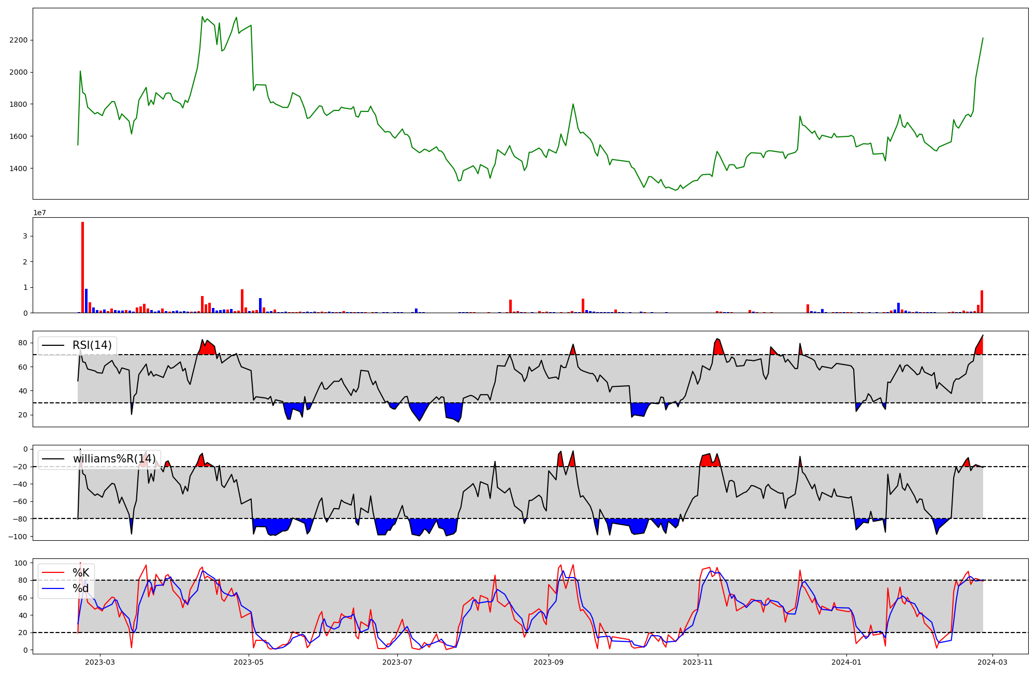The image size is (1036, 674).
Task: Click the black RSI(14) legend line sample
Action: point(53,345)
